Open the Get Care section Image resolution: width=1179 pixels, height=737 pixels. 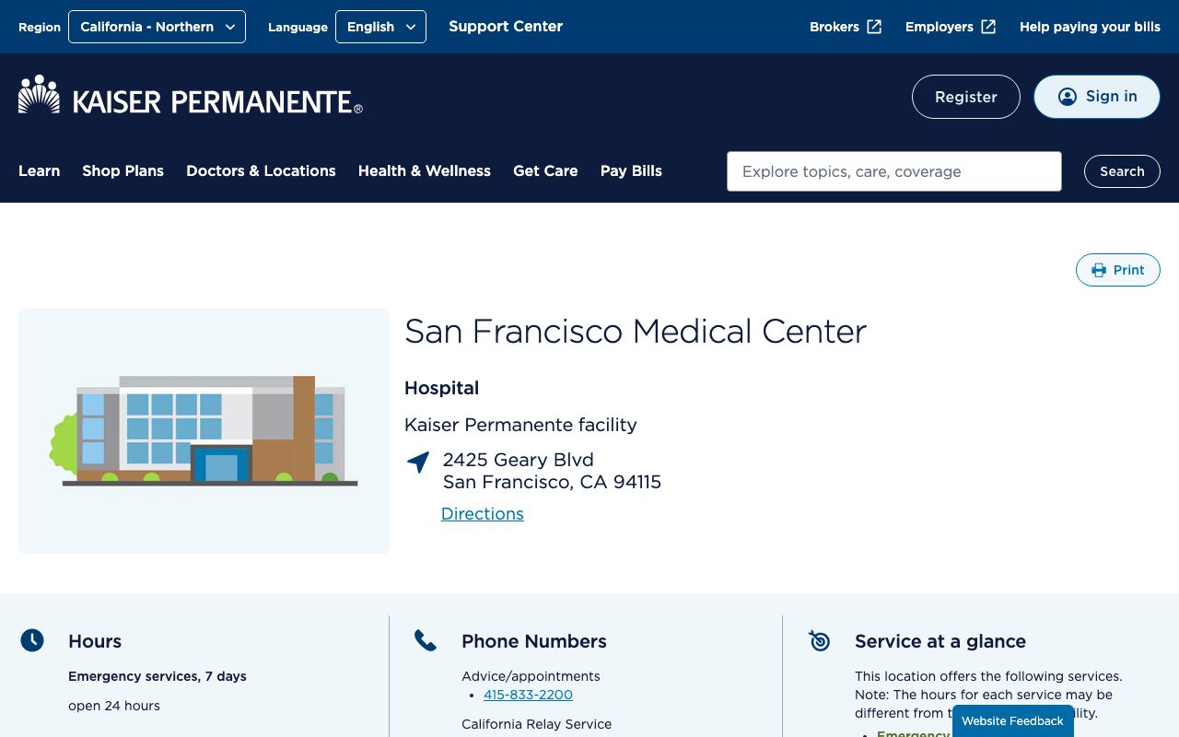(545, 170)
